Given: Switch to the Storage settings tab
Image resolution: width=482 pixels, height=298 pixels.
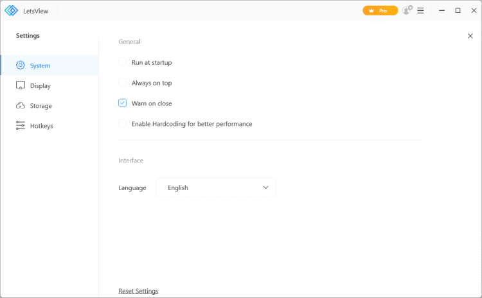Looking at the screenshot, I should click(x=41, y=106).
